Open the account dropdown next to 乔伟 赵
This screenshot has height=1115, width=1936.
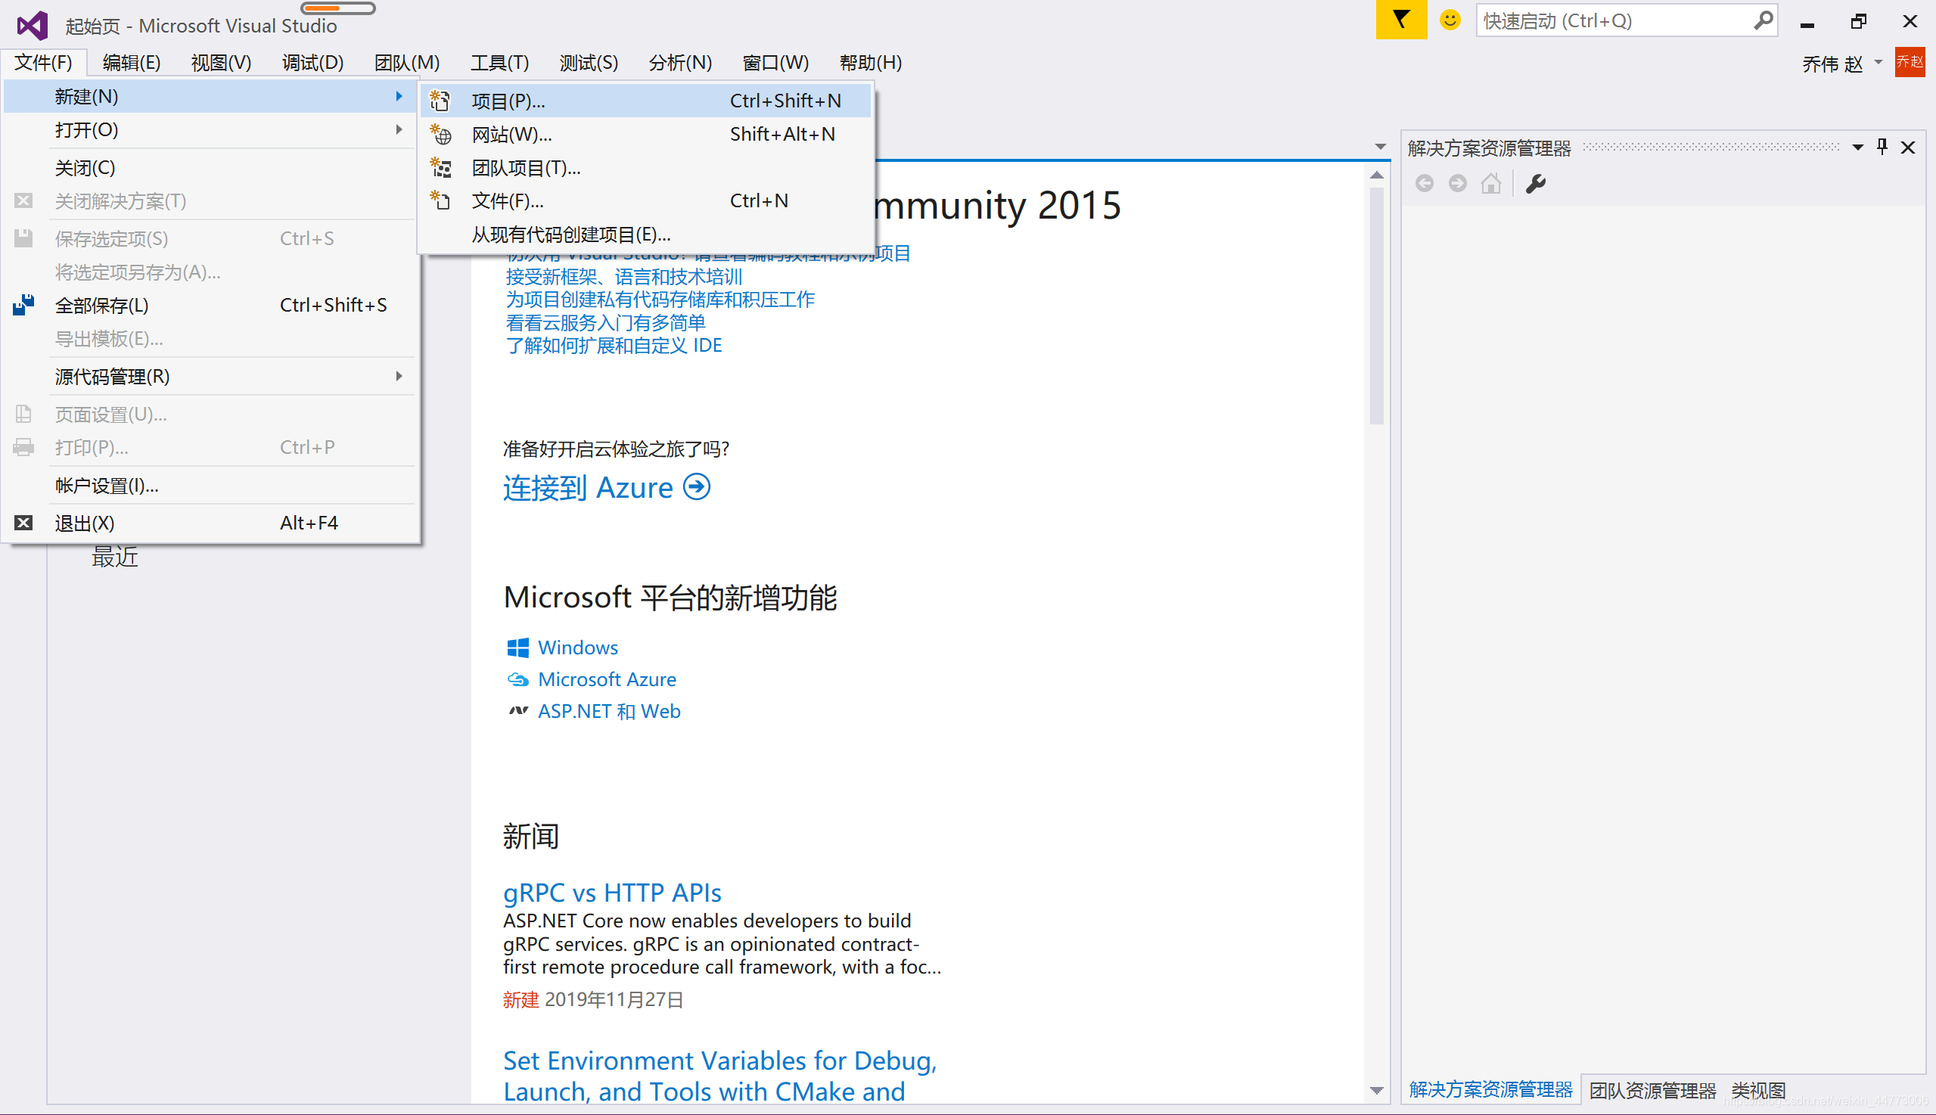point(1879,62)
